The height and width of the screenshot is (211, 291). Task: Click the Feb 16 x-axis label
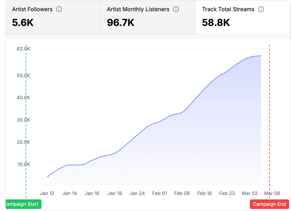tap(205, 193)
